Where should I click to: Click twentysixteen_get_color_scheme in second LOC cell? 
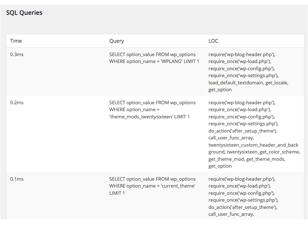pos(263,152)
